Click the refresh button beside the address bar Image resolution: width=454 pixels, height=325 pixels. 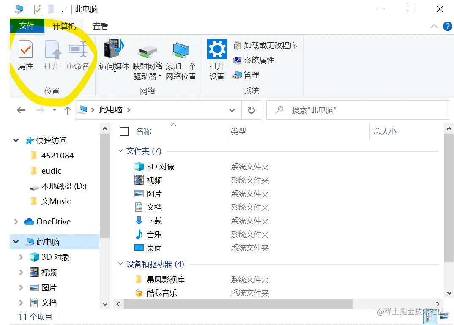click(x=252, y=110)
